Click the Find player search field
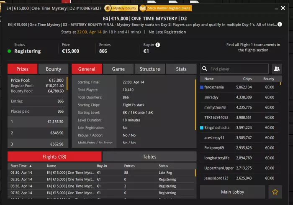Screen dimensions: 293x205 coord(234,69)
